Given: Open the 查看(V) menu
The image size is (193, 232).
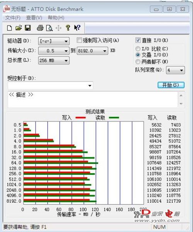Looking at the screenshot, I should [34, 18].
